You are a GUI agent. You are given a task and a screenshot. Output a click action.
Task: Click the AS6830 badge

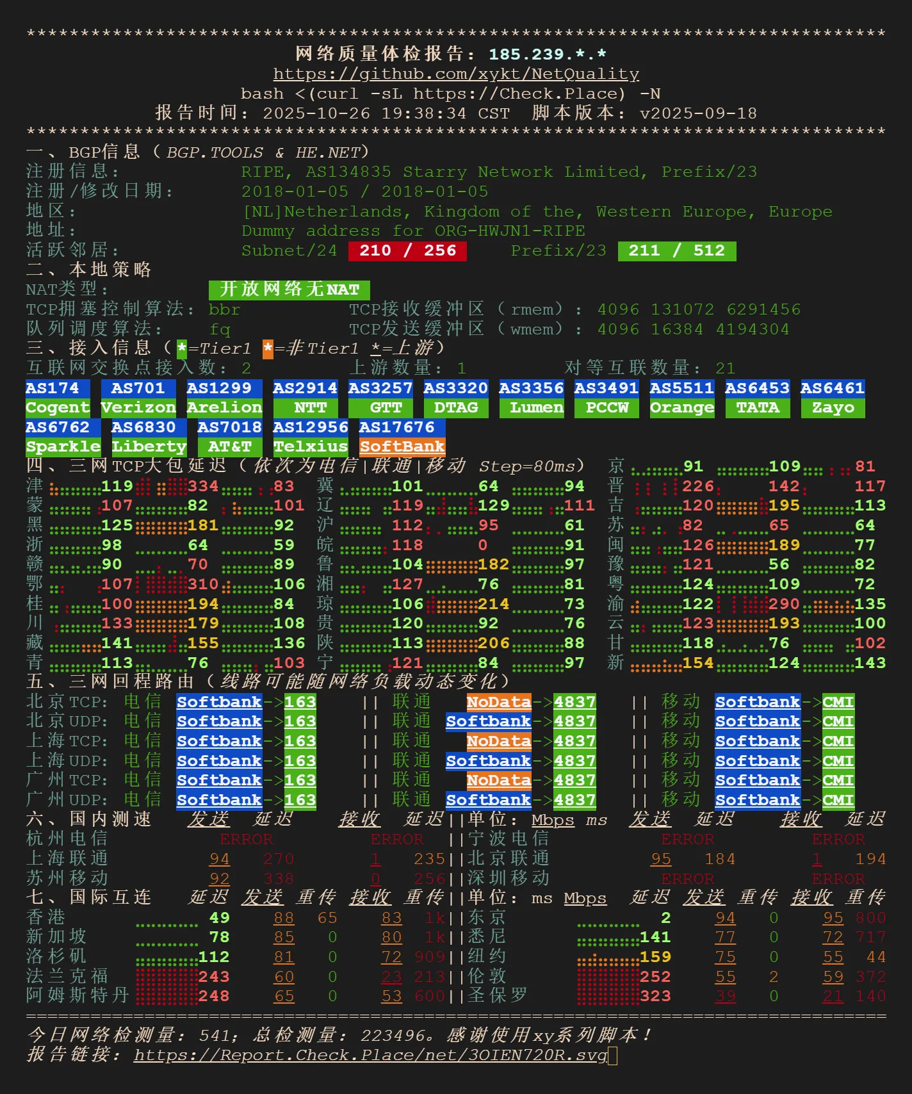tap(149, 427)
